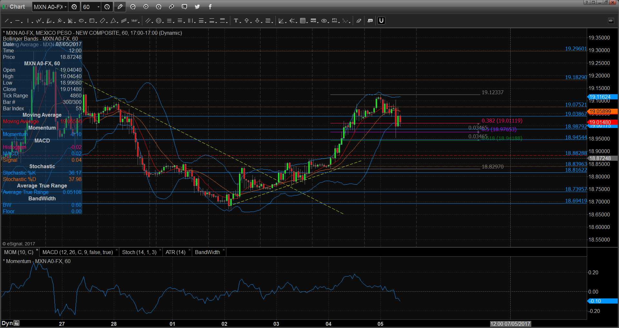Image resolution: width=619 pixels, height=328 pixels.
Task: Click the 18.82970 price line label
Action: 492,167
